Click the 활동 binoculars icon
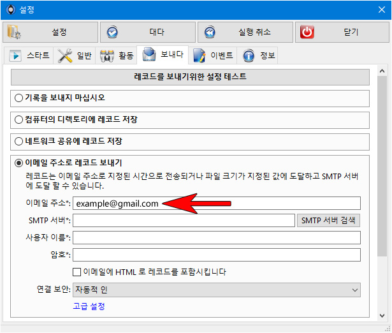Screen dimensions: 392x333 coord(107,56)
